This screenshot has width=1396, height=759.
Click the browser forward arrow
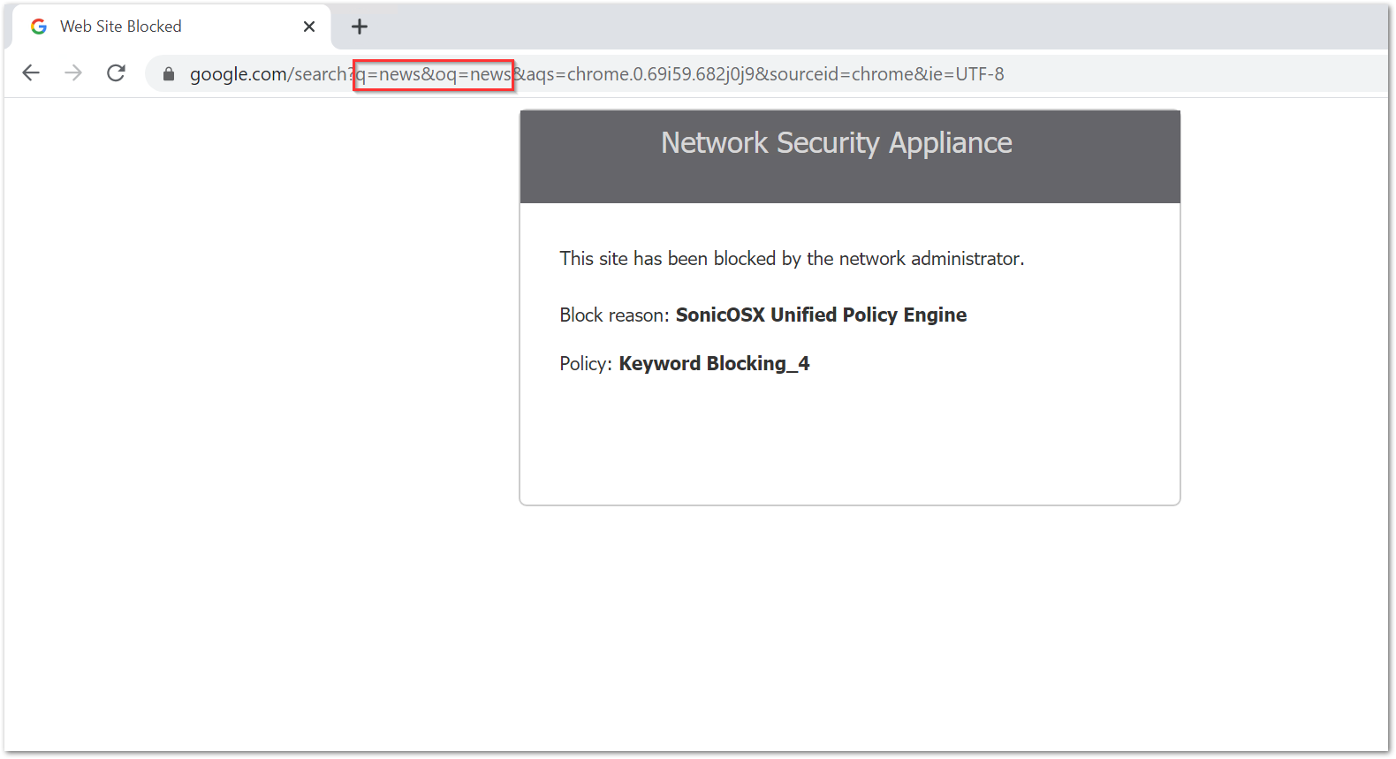[x=73, y=73]
